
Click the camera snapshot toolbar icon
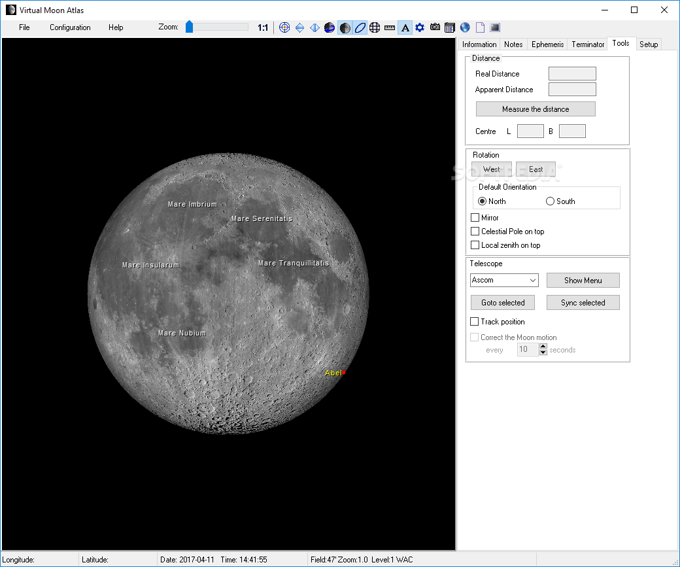(x=435, y=27)
